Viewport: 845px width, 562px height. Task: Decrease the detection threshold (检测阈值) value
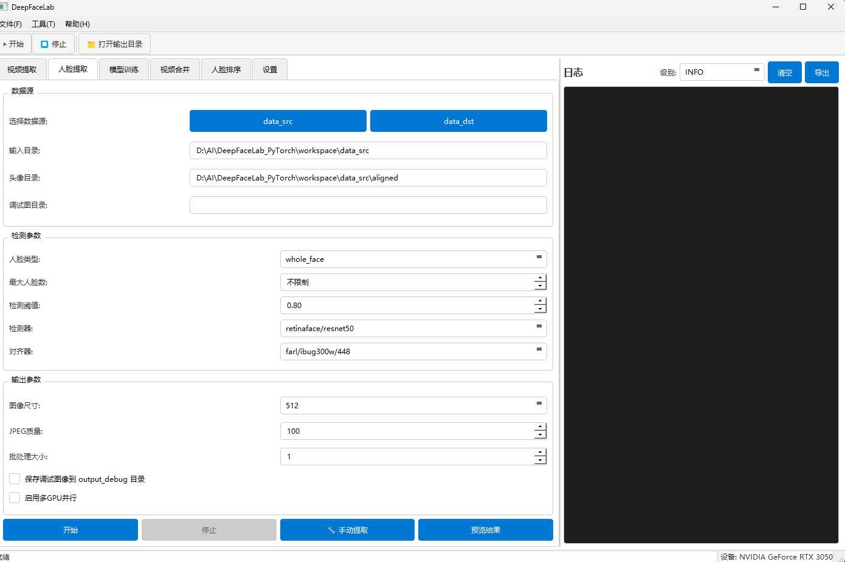pyautogui.click(x=540, y=309)
